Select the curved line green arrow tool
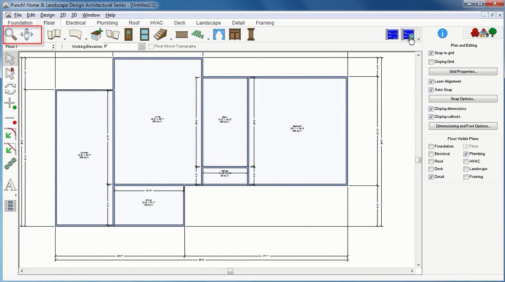Viewport: 505px width, 282px height. [10, 133]
